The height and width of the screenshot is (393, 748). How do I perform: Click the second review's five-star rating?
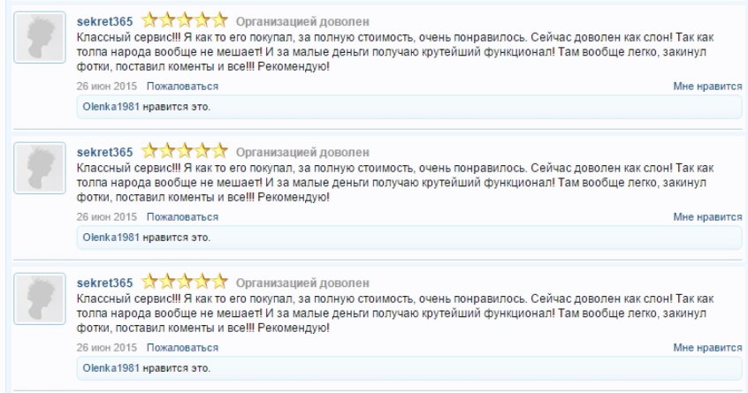point(185,151)
